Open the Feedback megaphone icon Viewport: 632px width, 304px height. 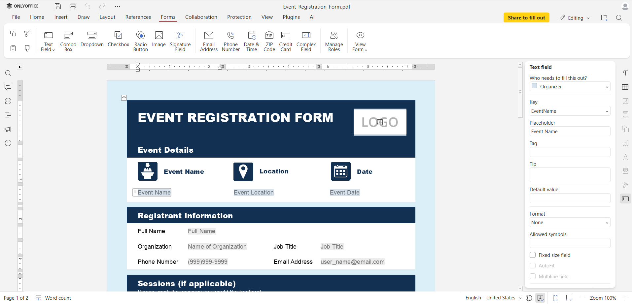coord(8,129)
